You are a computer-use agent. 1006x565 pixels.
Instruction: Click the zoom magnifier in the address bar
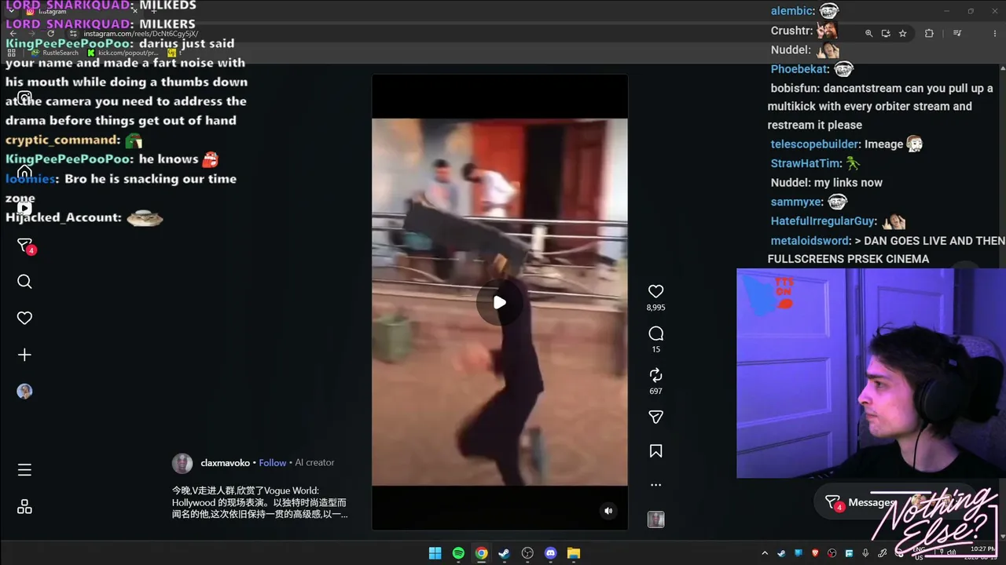[868, 34]
